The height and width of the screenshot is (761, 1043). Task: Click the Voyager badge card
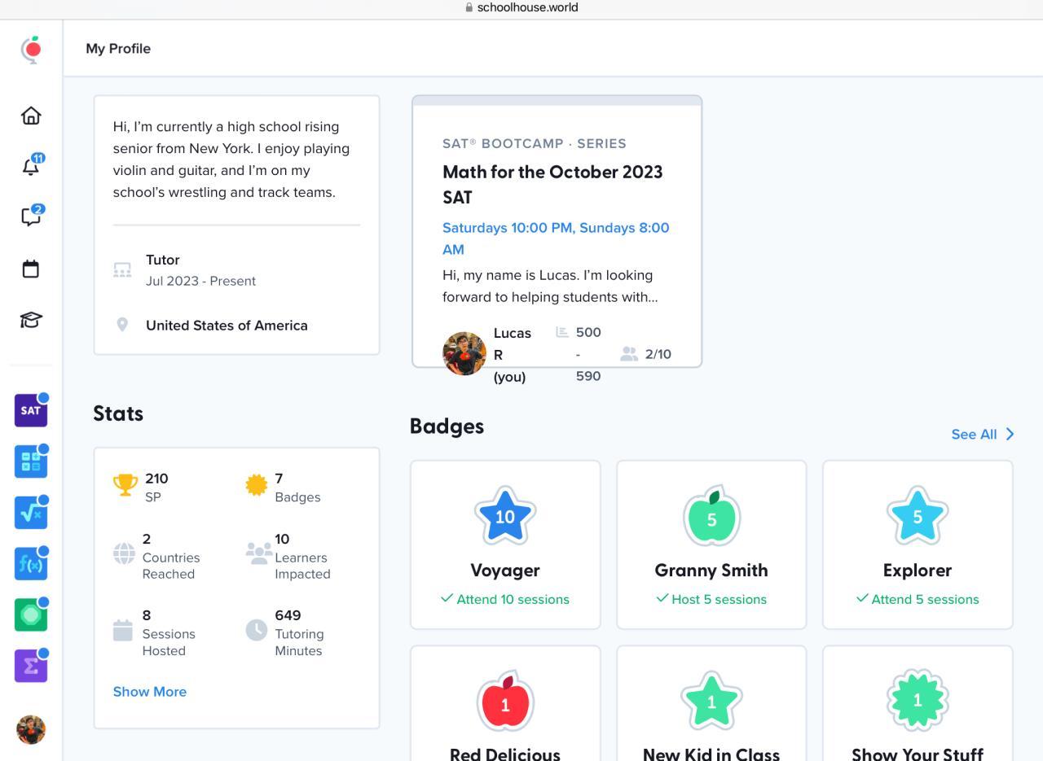(505, 544)
